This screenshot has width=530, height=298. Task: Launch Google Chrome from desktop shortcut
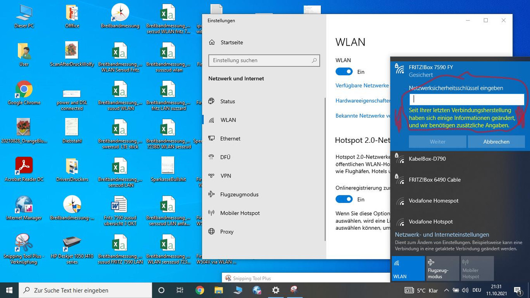[x=24, y=93]
